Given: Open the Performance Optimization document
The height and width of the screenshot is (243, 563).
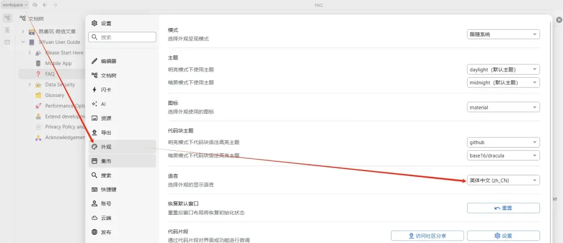Looking at the screenshot, I should point(65,106).
